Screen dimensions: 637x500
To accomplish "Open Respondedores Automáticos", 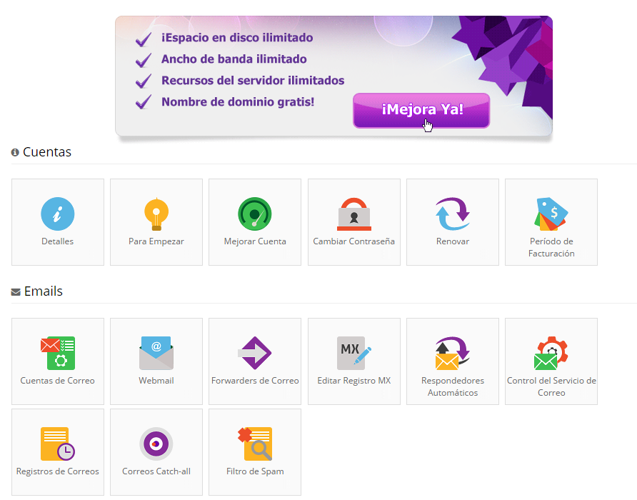I will click(x=452, y=353).
